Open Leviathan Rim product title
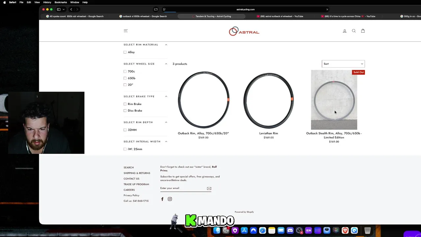Screen dimensions: 421x237 269,133
